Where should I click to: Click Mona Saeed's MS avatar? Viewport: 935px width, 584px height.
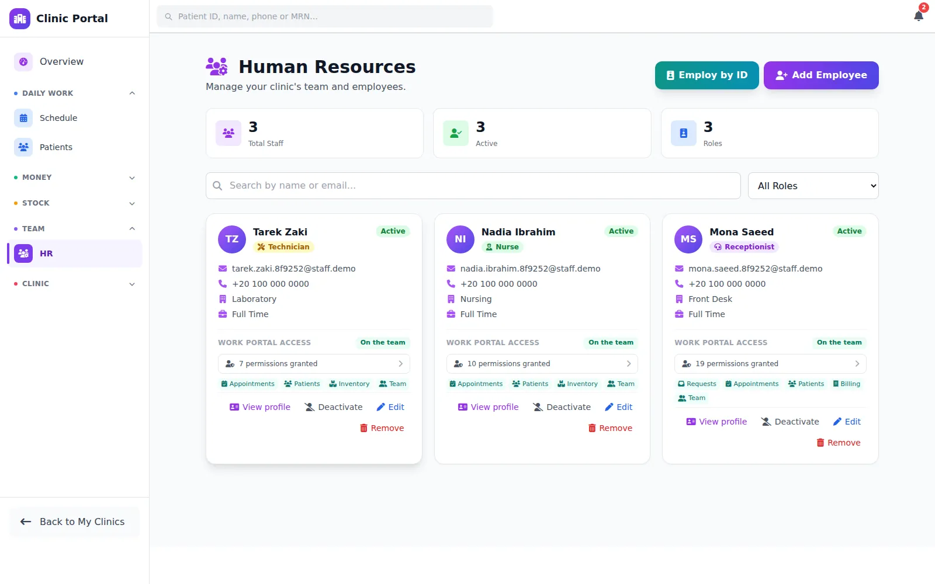688,239
